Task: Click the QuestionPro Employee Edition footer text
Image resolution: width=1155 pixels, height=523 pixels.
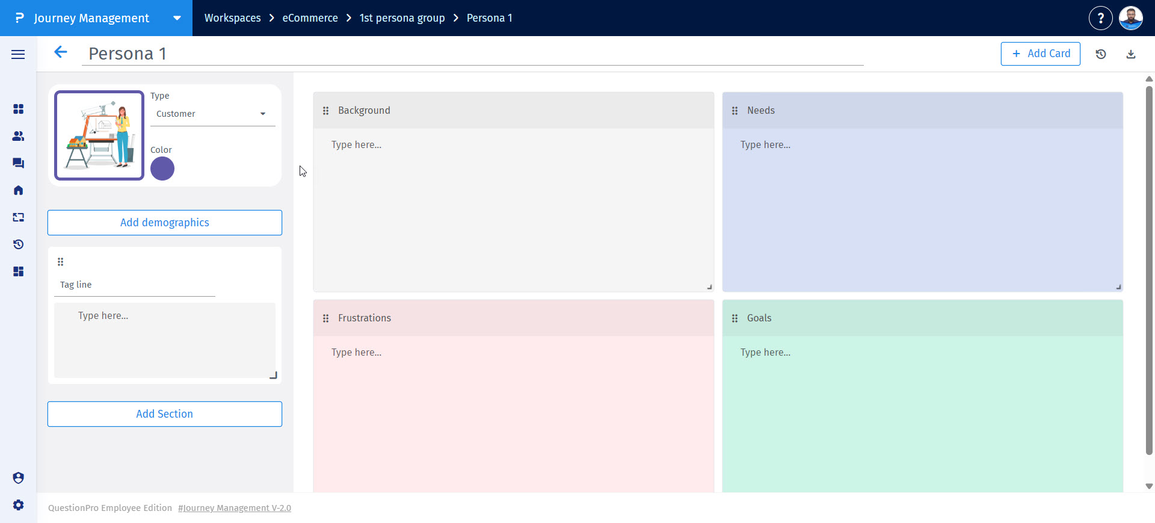Action: (x=110, y=508)
